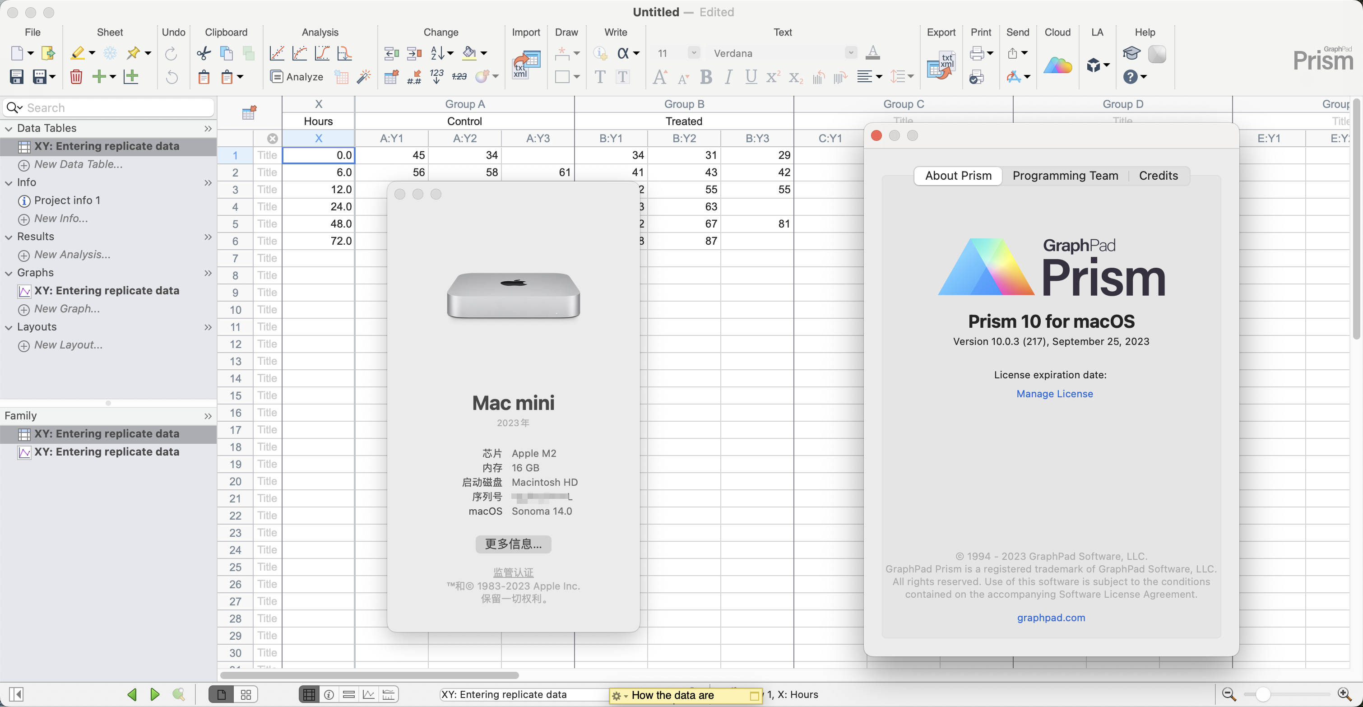Click the 监管认证 link
This screenshot has width=1363, height=707.
pyautogui.click(x=513, y=572)
